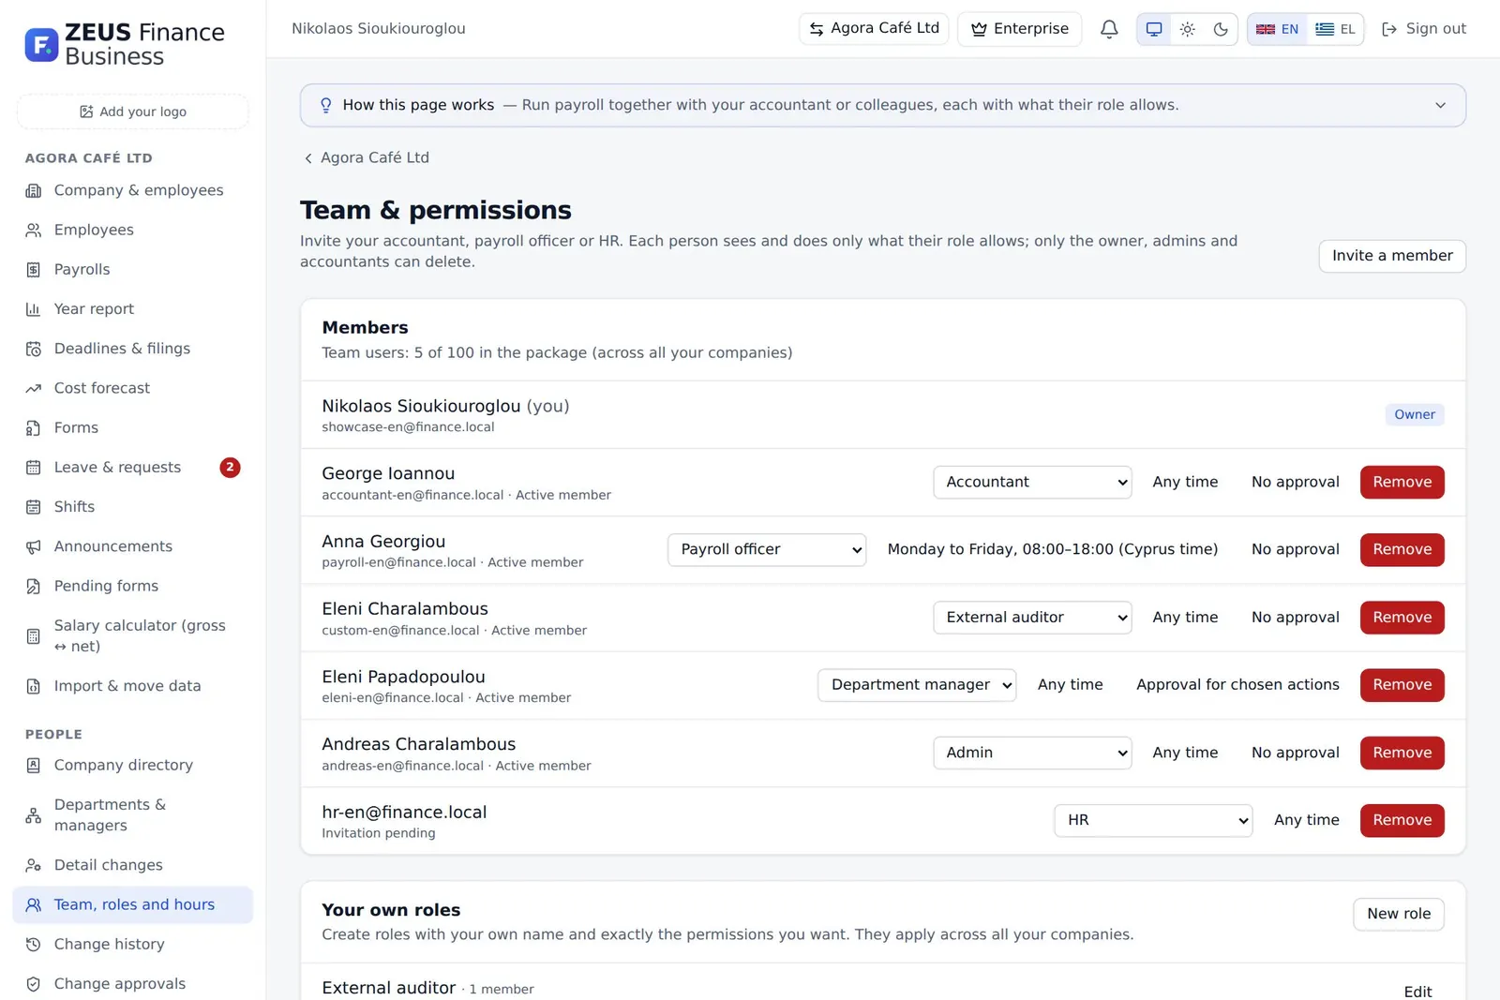Click Anna Georgiou's Monday to Friday hours

tap(1053, 549)
